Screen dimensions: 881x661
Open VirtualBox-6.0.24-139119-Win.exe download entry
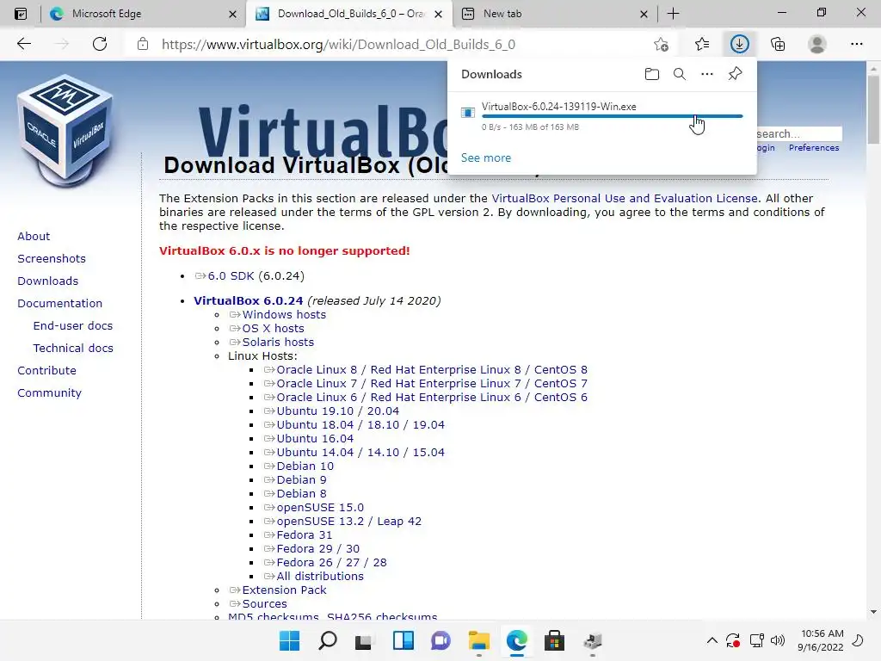click(x=601, y=116)
